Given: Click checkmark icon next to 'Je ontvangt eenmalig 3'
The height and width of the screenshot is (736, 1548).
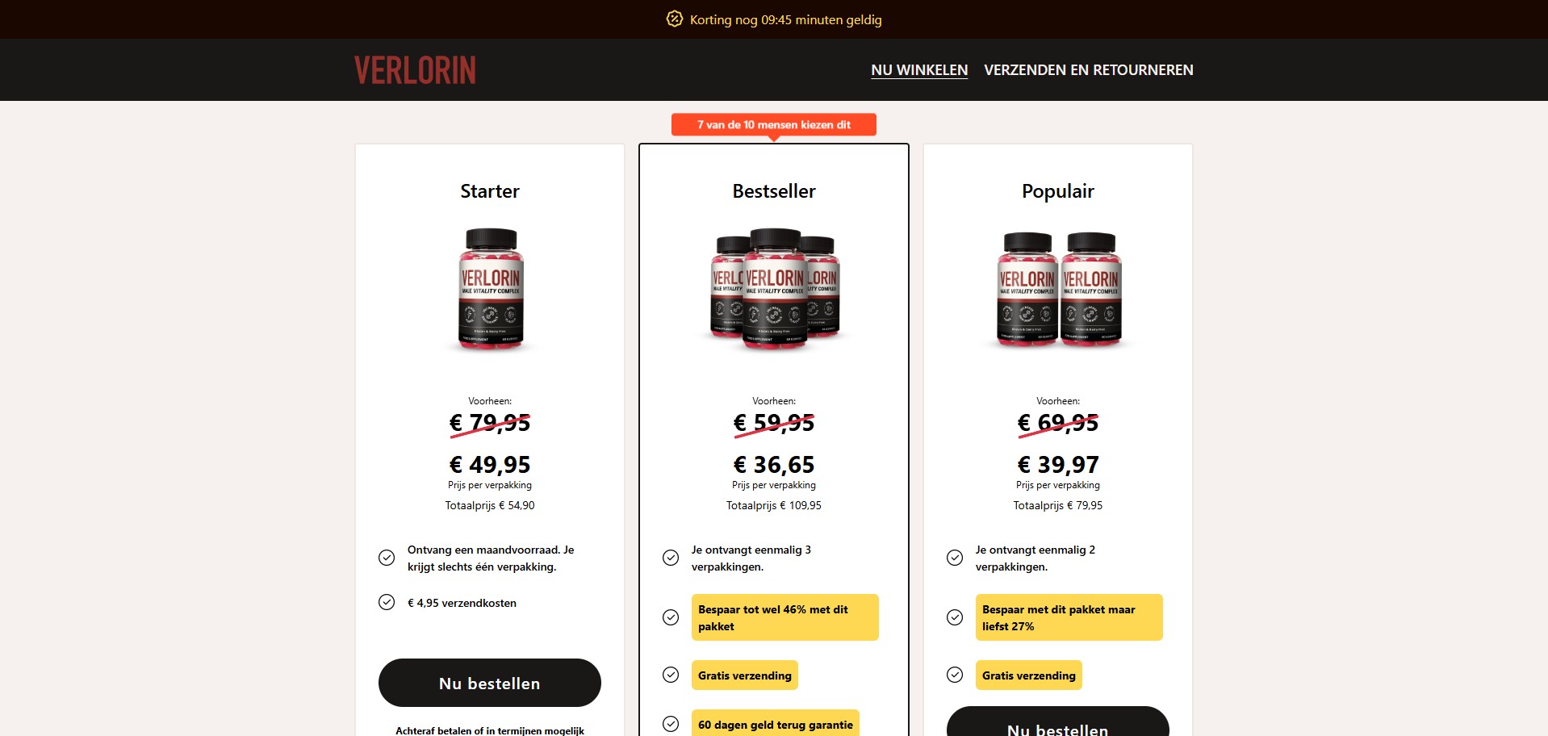Looking at the screenshot, I should click(x=671, y=558).
